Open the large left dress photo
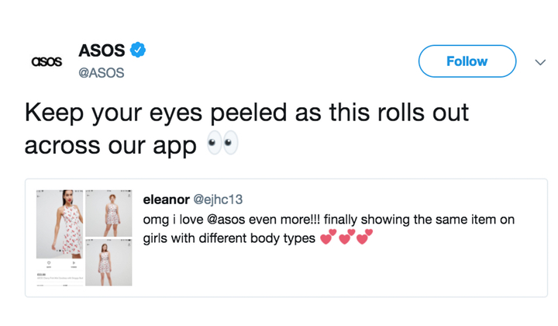Image resolution: width=558 pixels, height=326 pixels. tap(58, 225)
